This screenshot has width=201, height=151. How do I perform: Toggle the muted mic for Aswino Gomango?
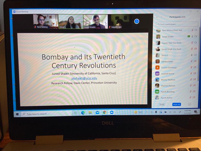pos(192,68)
